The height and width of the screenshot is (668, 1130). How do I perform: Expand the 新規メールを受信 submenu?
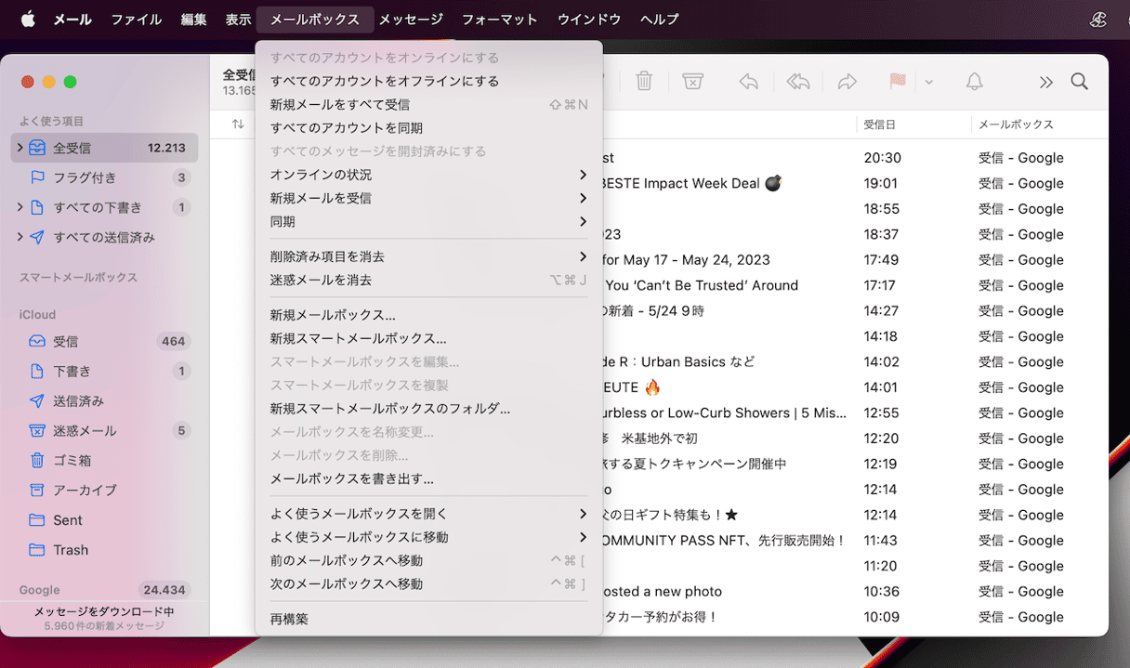pyautogui.click(x=428, y=198)
